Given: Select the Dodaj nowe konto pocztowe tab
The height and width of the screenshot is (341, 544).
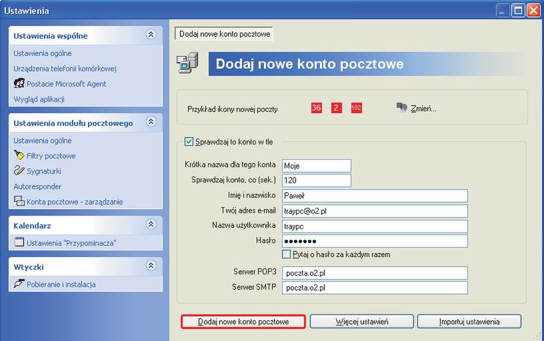Looking at the screenshot, I should [x=224, y=34].
